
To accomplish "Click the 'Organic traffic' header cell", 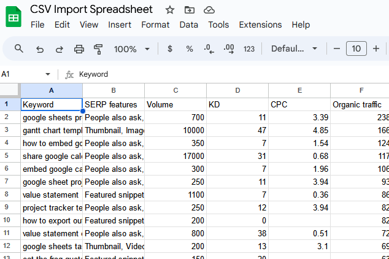I will [x=360, y=104].
